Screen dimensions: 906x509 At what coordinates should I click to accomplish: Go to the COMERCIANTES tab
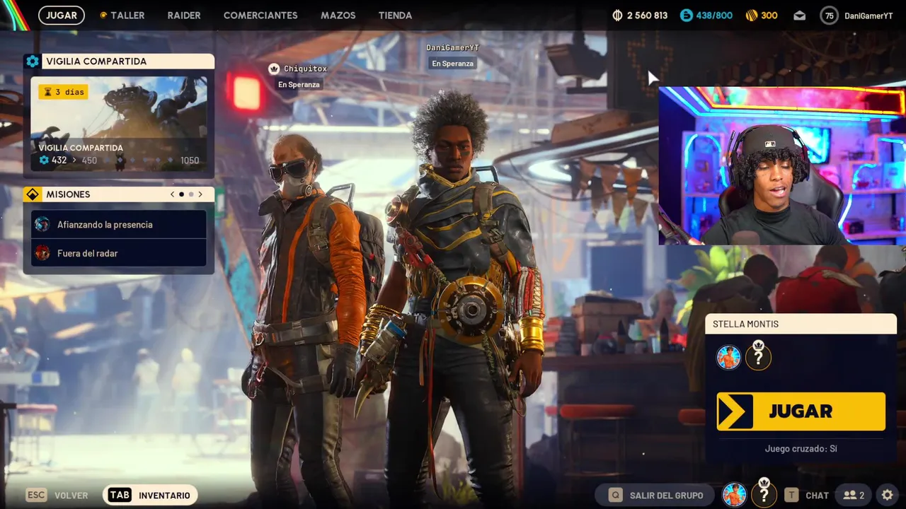click(260, 15)
